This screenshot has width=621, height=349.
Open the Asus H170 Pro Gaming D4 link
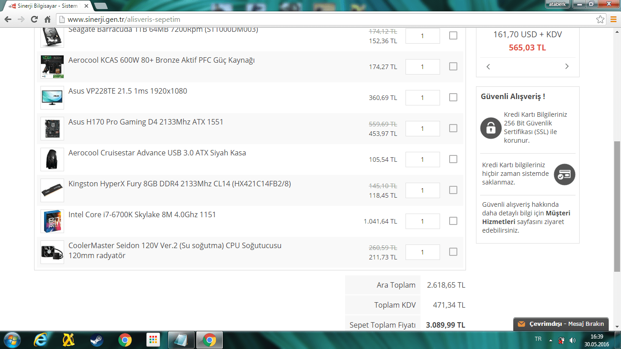[x=146, y=122]
